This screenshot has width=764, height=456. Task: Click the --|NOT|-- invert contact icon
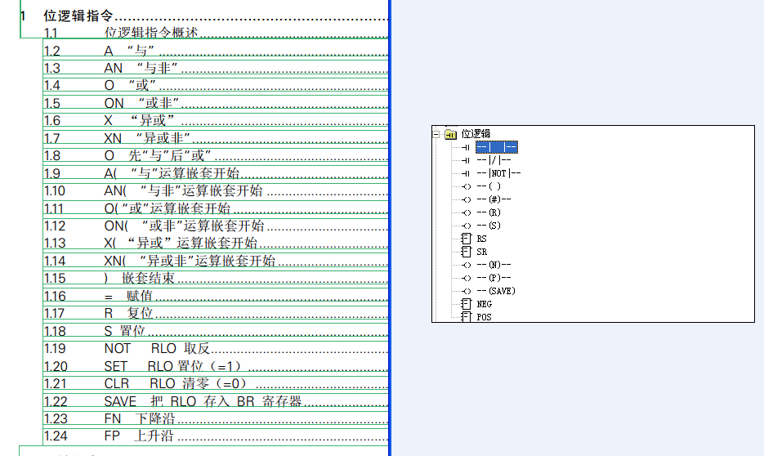pos(466,173)
